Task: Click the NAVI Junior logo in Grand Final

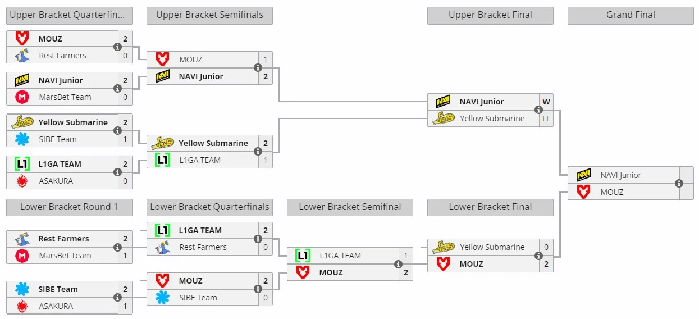Action: [x=584, y=175]
